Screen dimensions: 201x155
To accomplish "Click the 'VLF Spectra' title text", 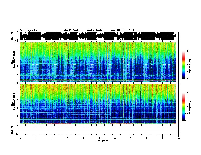I will pos(29,30).
